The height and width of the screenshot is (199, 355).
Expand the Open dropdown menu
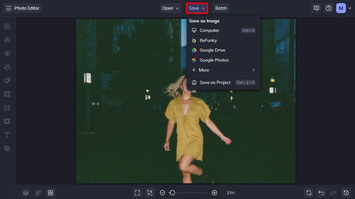click(170, 8)
